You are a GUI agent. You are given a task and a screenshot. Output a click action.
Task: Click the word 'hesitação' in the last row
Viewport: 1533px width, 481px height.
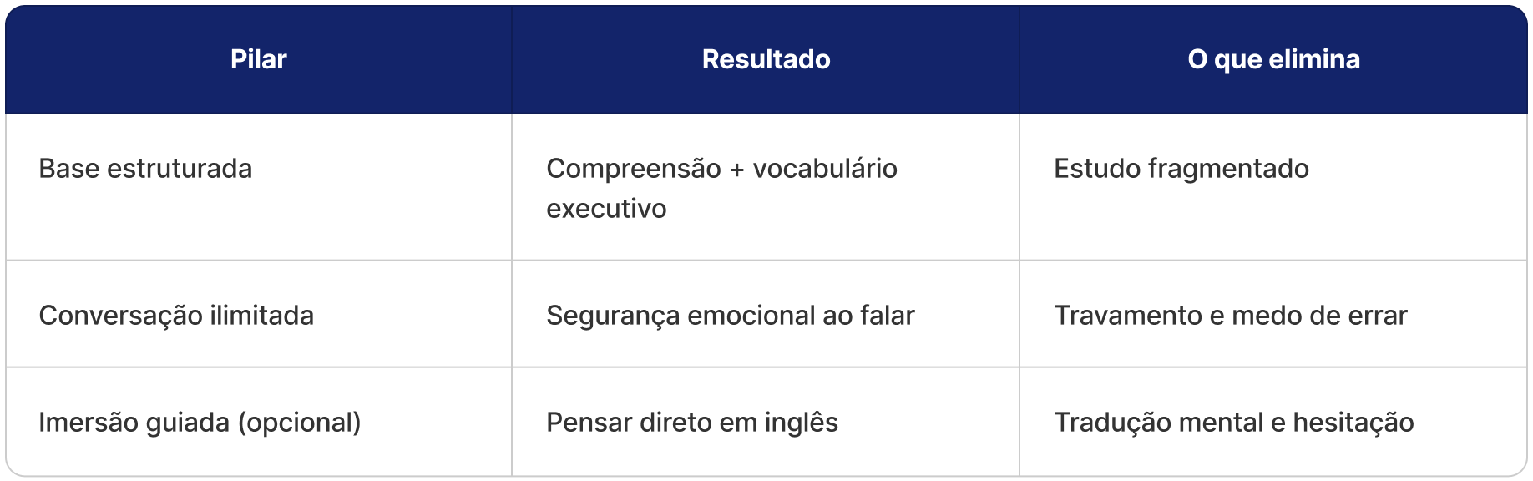[1353, 423]
